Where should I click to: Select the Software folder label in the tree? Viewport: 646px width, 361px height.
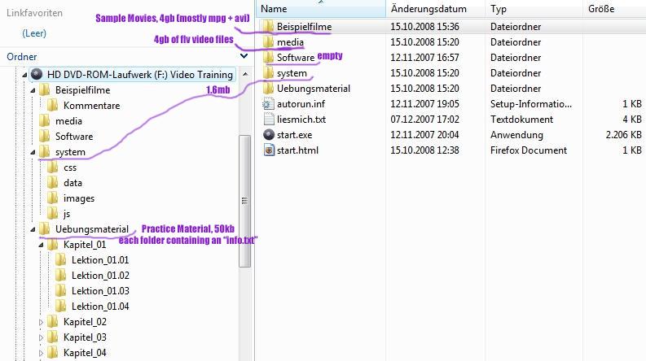[x=74, y=136]
